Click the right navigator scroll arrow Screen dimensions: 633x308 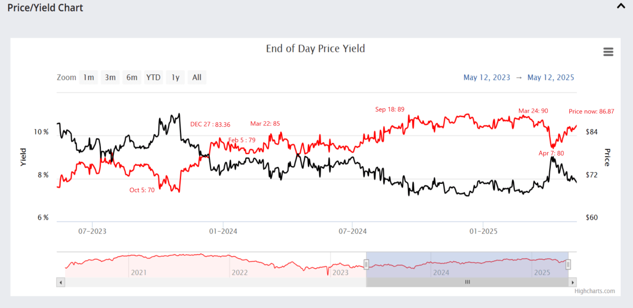572,282
